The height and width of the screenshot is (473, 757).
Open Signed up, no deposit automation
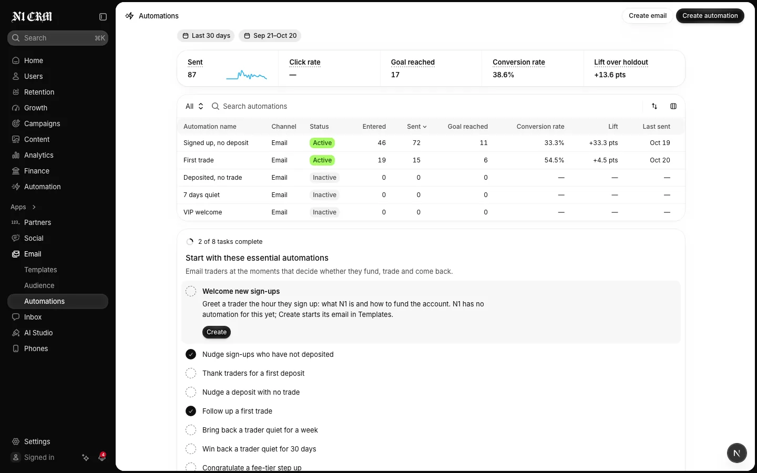[x=431, y=143]
